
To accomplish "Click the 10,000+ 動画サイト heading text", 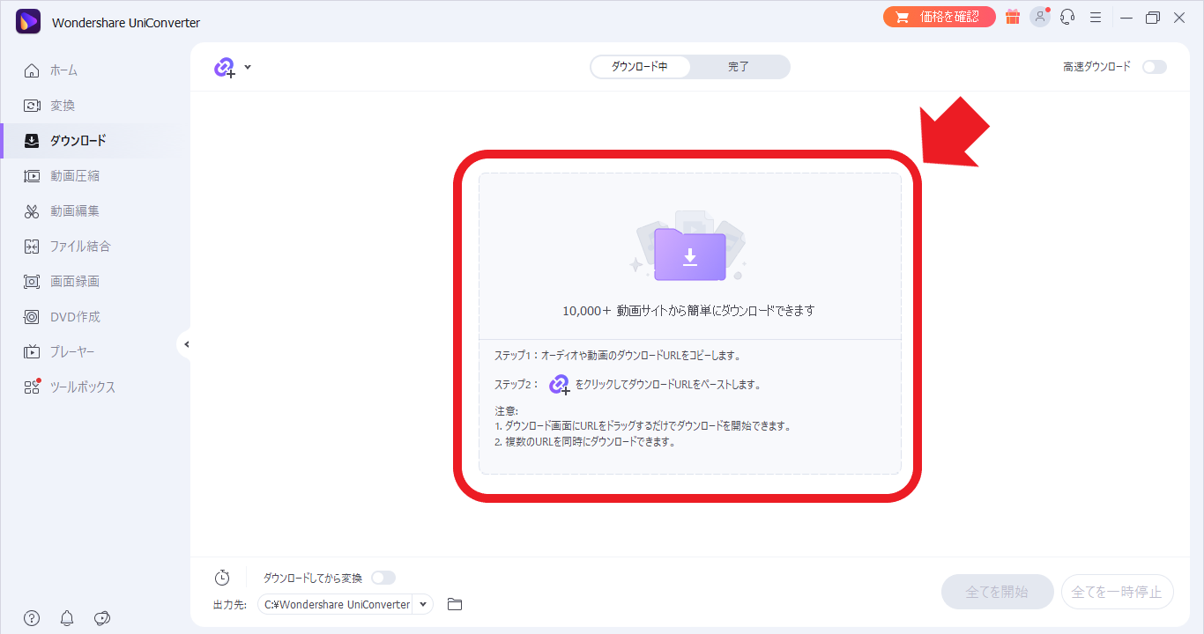I will [x=689, y=311].
